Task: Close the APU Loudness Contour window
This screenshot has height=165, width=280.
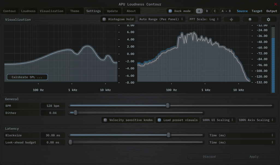Action: (x=275, y=4)
